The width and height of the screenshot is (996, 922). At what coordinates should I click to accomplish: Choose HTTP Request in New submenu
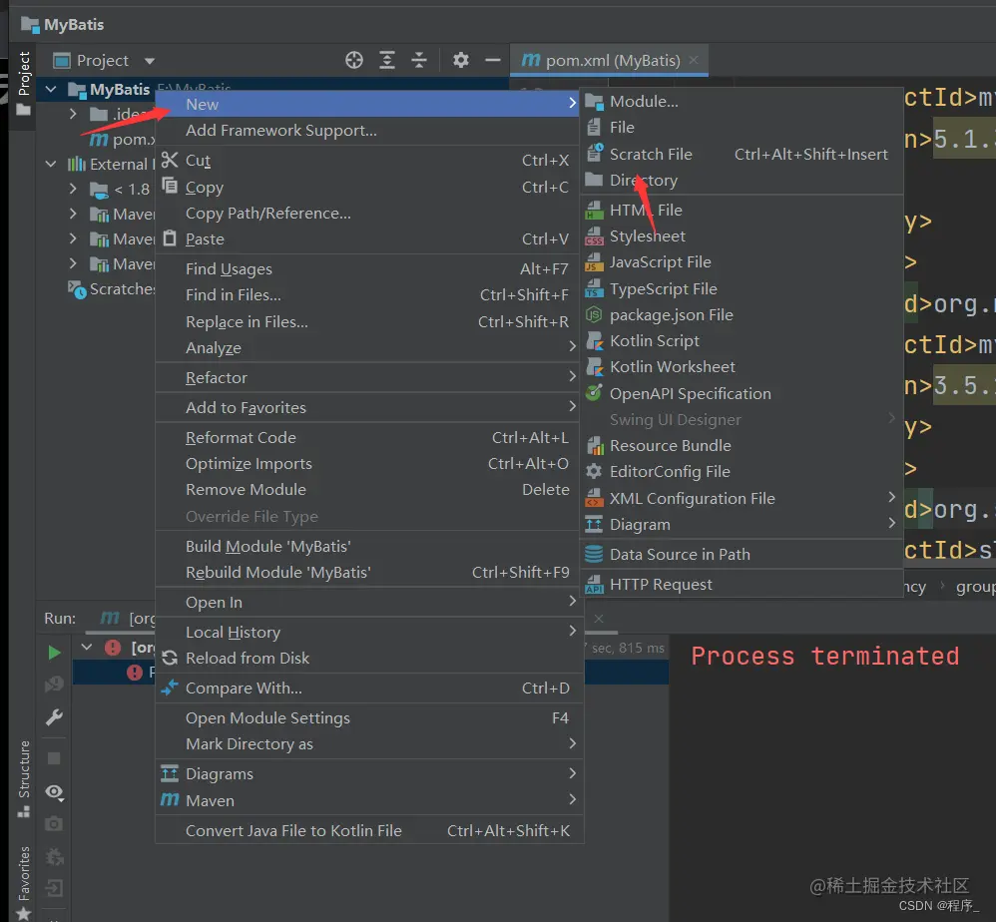click(742, 584)
